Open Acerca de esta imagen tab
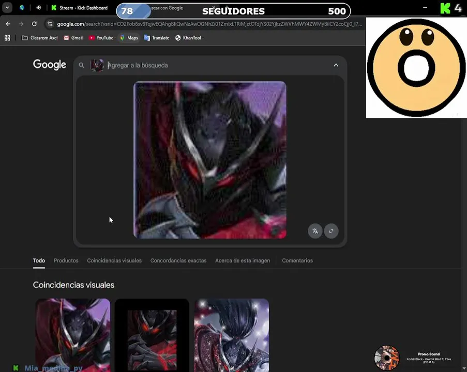This screenshot has height=372, width=467. 243,261
